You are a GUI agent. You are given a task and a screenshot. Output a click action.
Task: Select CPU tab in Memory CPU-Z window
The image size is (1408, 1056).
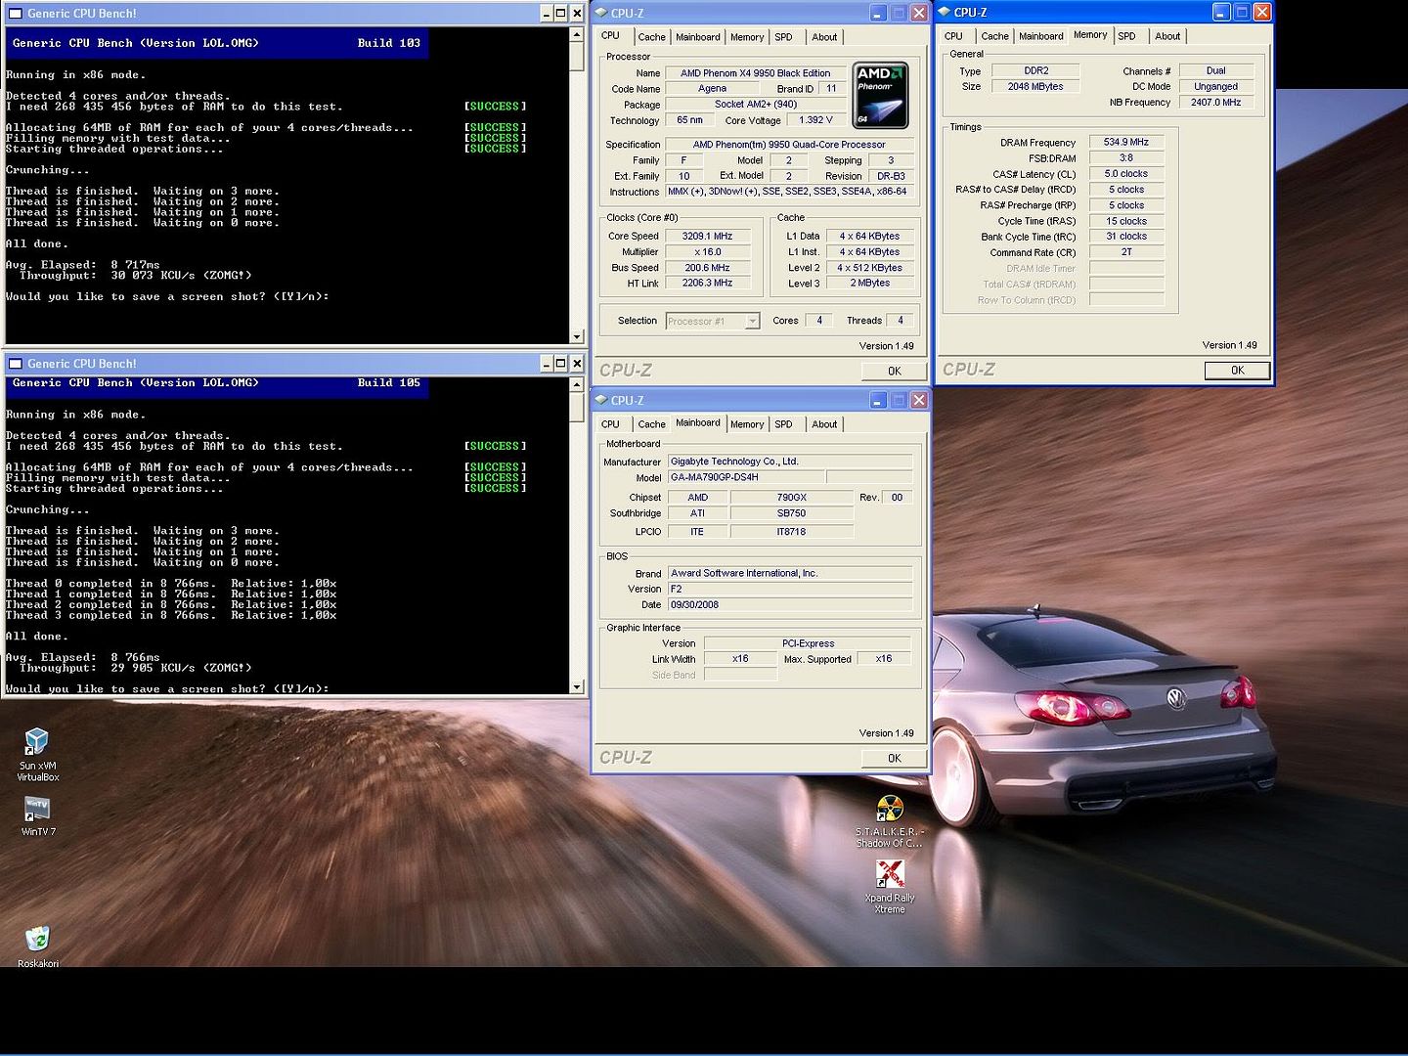pyautogui.click(x=953, y=36)
